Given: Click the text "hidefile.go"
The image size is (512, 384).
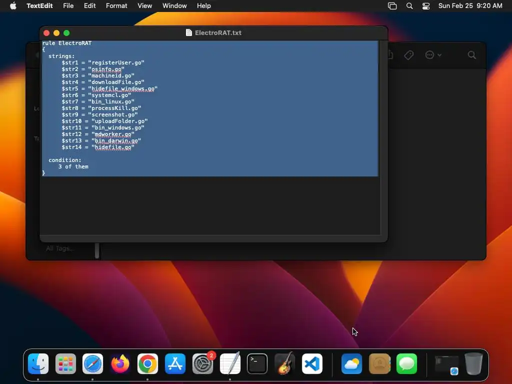Looking at the screenshot, I should (x=113, y=147).
